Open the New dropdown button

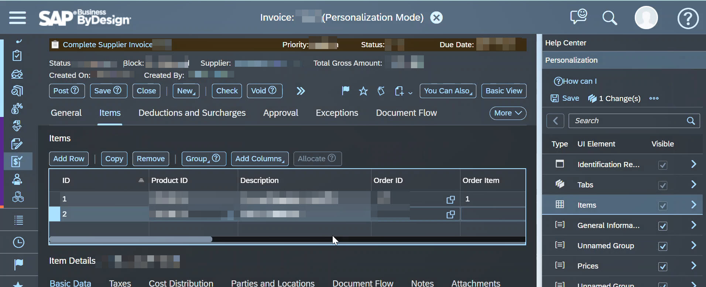[186, 91]
